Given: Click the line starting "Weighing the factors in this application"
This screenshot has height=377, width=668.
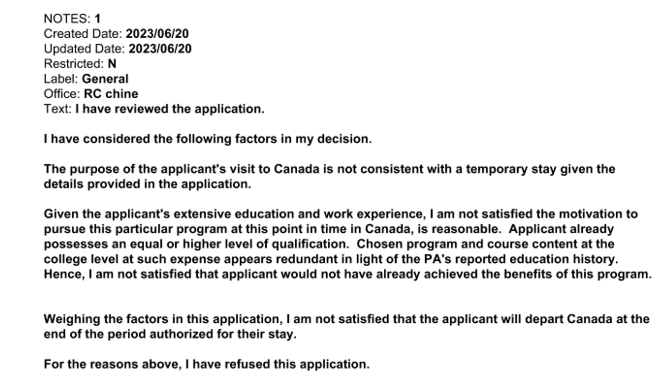Looking at the screenshot, I should click(346, 319).
